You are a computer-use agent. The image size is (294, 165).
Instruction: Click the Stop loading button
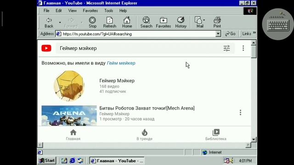tap(92, 22)
